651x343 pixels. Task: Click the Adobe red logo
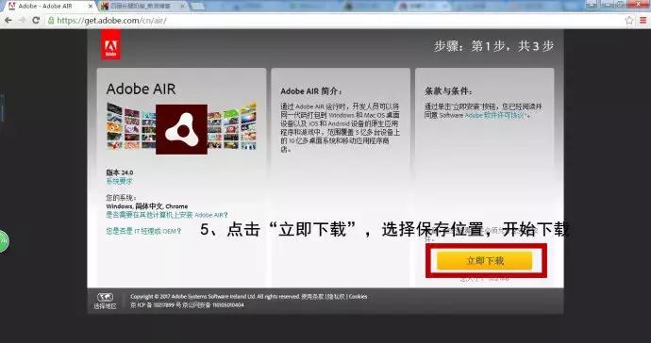point(110,45)
